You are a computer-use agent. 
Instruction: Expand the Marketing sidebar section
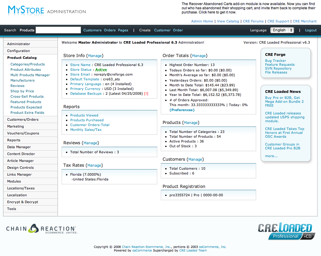(x=30, y=126)
